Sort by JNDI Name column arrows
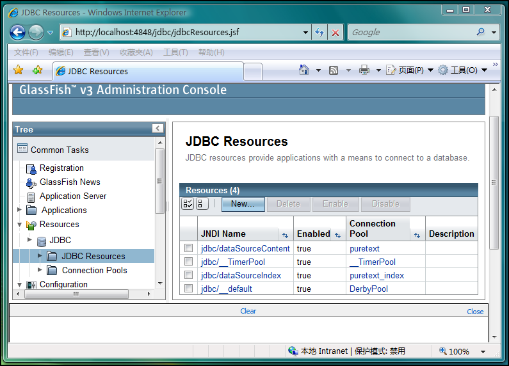Screen dimensions: 509x366 [x=285, y=235]
